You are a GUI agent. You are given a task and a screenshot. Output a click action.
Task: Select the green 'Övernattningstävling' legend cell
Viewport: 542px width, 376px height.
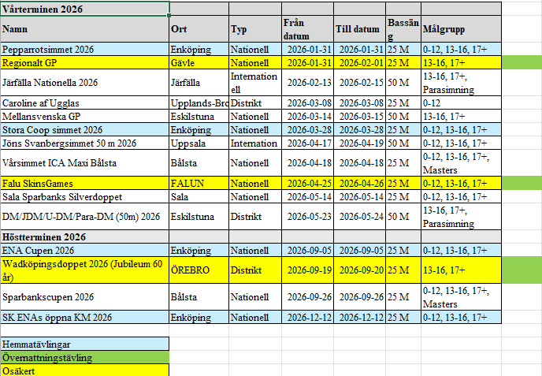[84, 357]
